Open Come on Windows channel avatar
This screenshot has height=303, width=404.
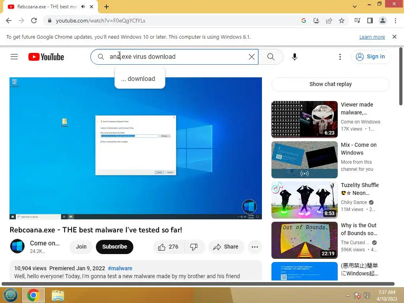pyautogui.click(x=17, y=246)
